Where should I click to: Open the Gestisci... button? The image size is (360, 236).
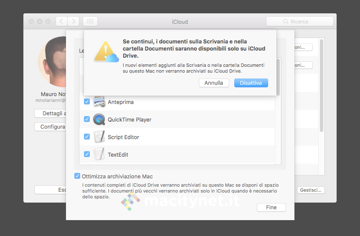(x=311, y=190)
